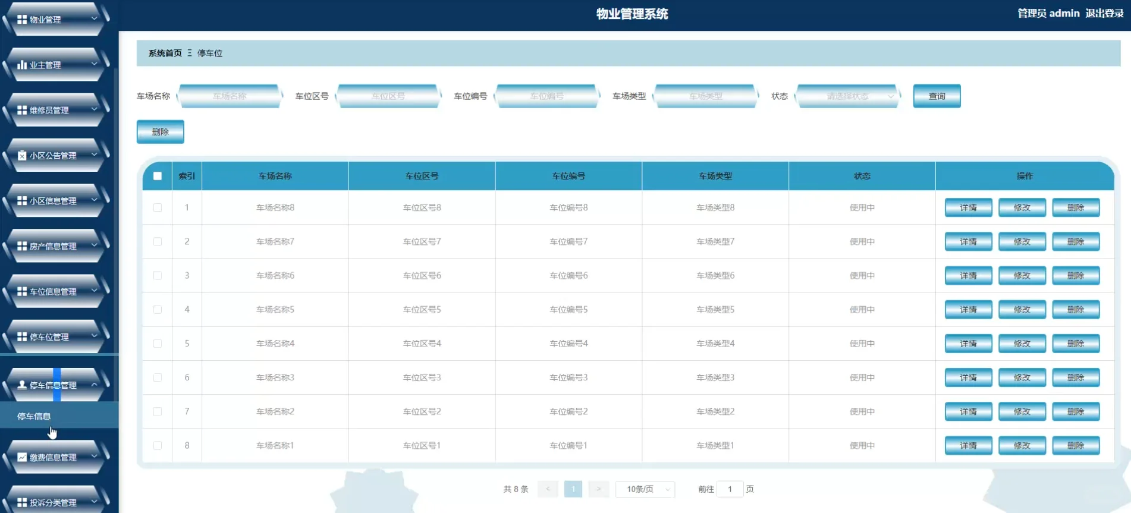Image resolution: width=1131 pixels, height=513 pixels.
Task: Click the 小区公告管理 clipboard icon
Action: 22,155
